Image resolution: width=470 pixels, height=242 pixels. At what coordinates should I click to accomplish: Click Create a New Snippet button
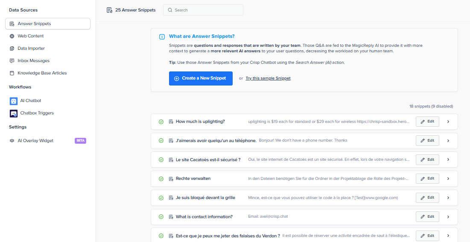201,78
